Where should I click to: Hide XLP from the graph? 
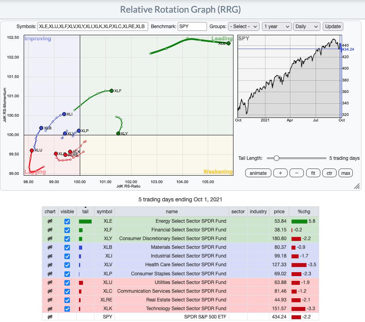point(67,274)
